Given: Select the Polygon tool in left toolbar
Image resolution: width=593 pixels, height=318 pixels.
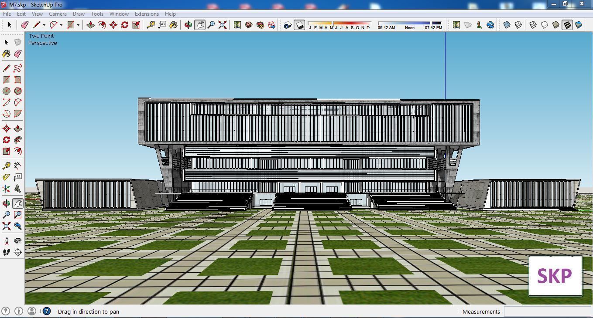Looking at the screenshot, I should (x=18, y=91).
